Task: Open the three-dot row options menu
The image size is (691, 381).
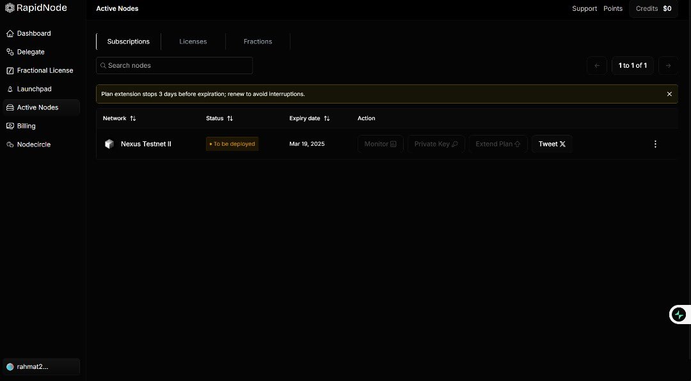Action: click(655, 144)
